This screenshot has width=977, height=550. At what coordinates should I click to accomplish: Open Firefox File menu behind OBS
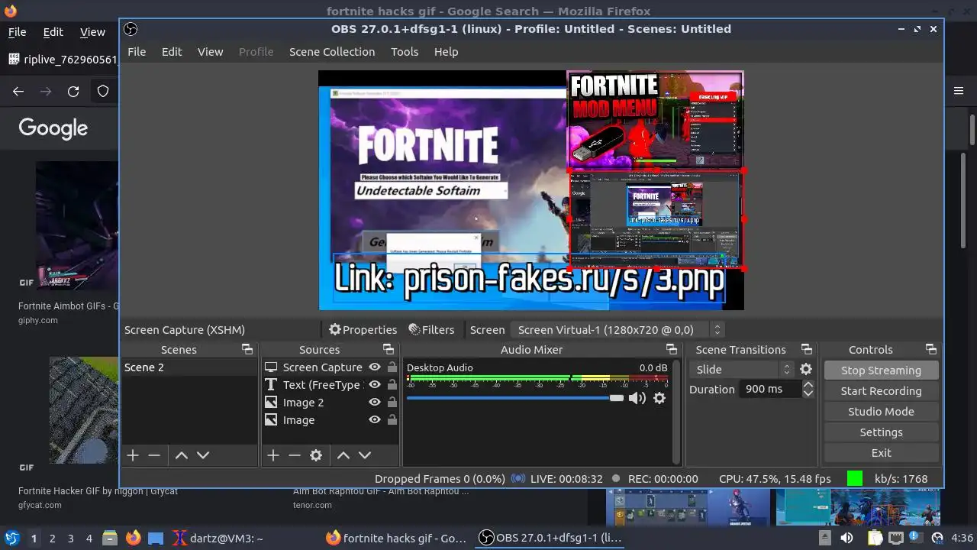tap(17, 32)
